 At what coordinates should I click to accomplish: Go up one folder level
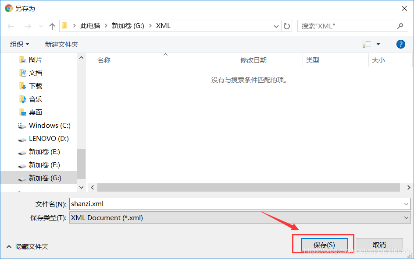coord(52,26)
